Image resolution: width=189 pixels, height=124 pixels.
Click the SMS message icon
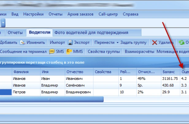[x=52, y=51]
